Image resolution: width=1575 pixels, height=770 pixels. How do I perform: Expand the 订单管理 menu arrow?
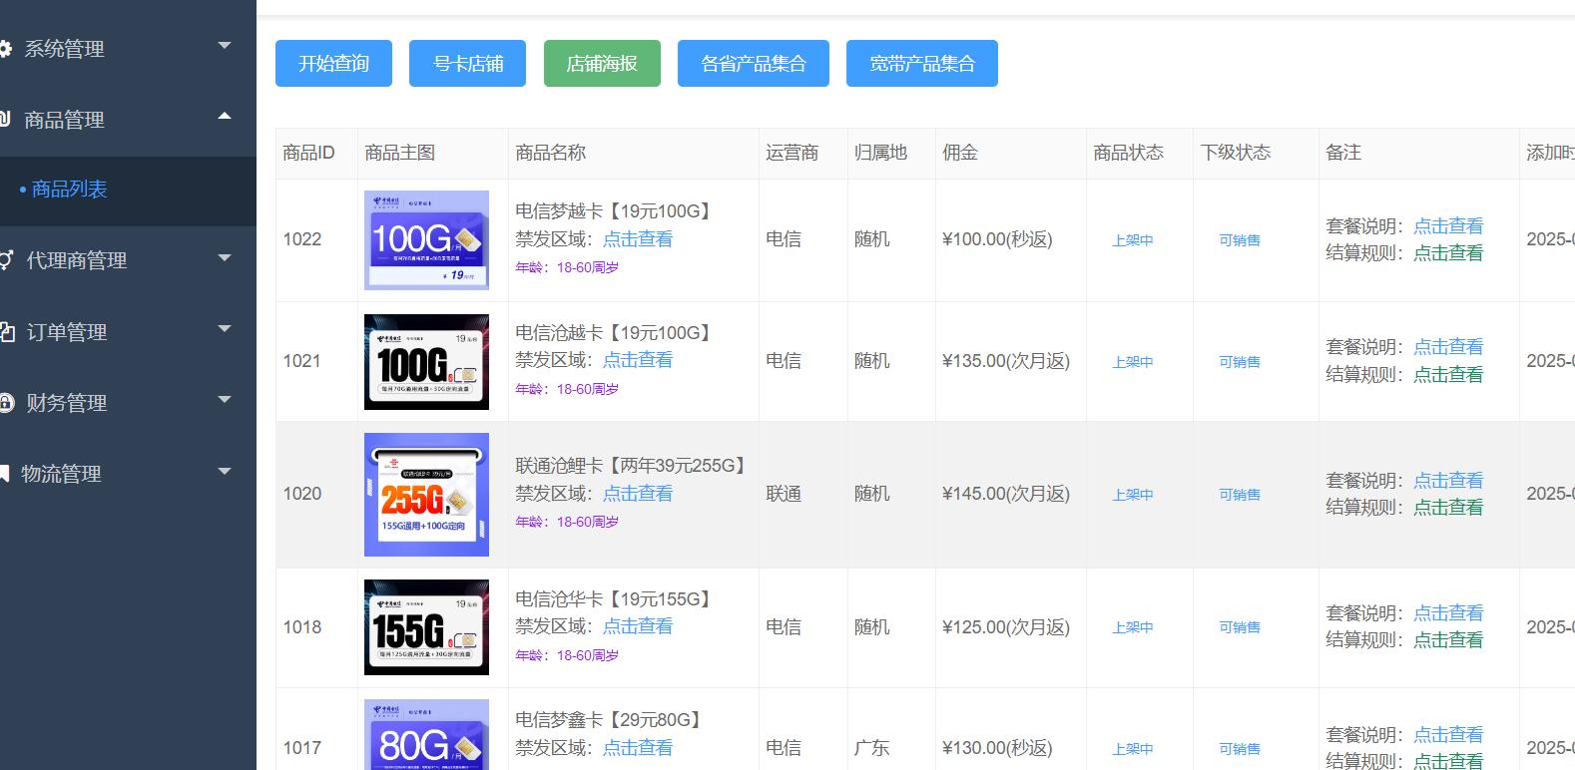point(225,328)
